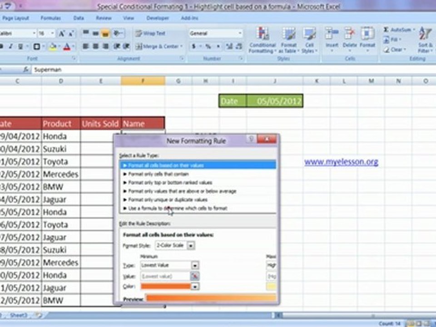Expand the Font dialog launcher
436x327 pixels.
[x=74, y=59]
